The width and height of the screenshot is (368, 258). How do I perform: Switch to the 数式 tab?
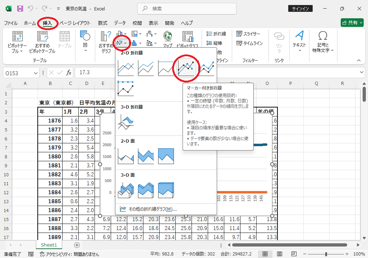coord(102,23)
